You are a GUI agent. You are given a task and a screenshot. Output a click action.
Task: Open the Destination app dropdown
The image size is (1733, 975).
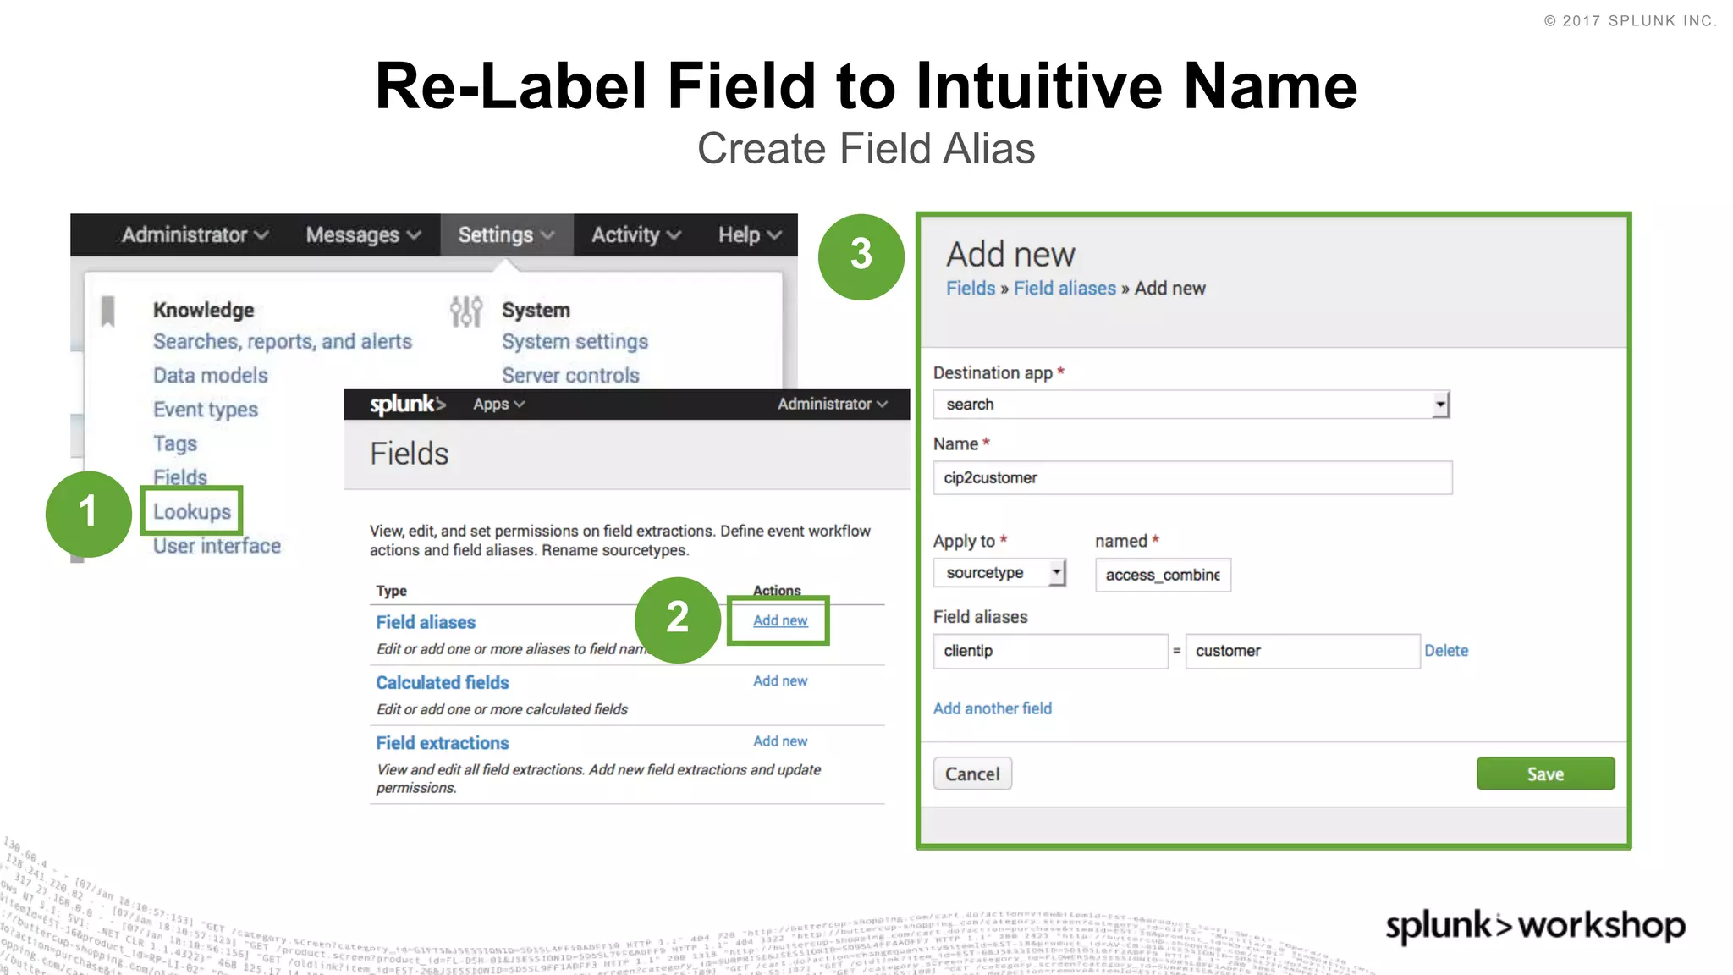point(1191,405)
